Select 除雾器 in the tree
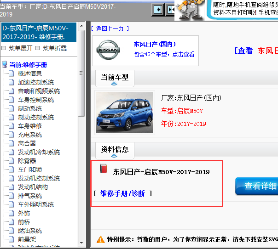This screenshot has height=249, width=278. tap(27, 161)
